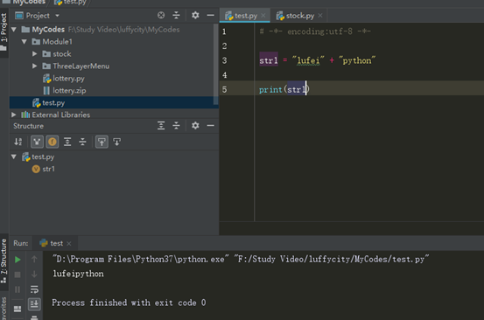The height and width of the screenshot is (320, 484).
Task: Select str1 variable in Structure tree
Action: tap(44, 169)
